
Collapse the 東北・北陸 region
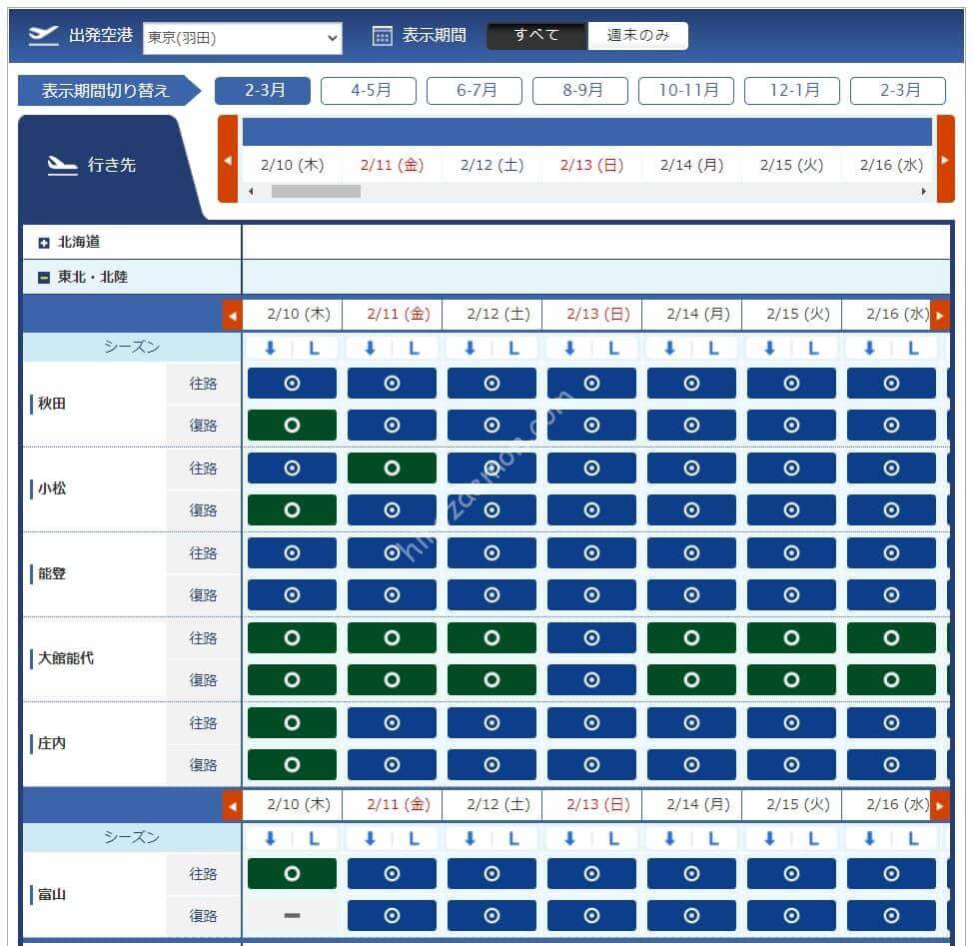coord(44,278)
